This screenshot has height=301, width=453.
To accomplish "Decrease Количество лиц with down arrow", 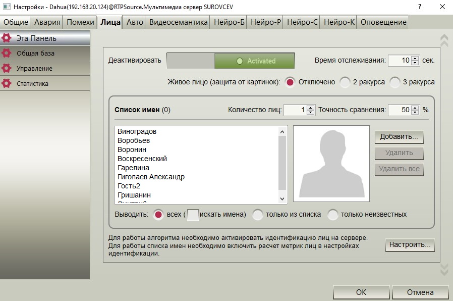I will coord(310,112).
